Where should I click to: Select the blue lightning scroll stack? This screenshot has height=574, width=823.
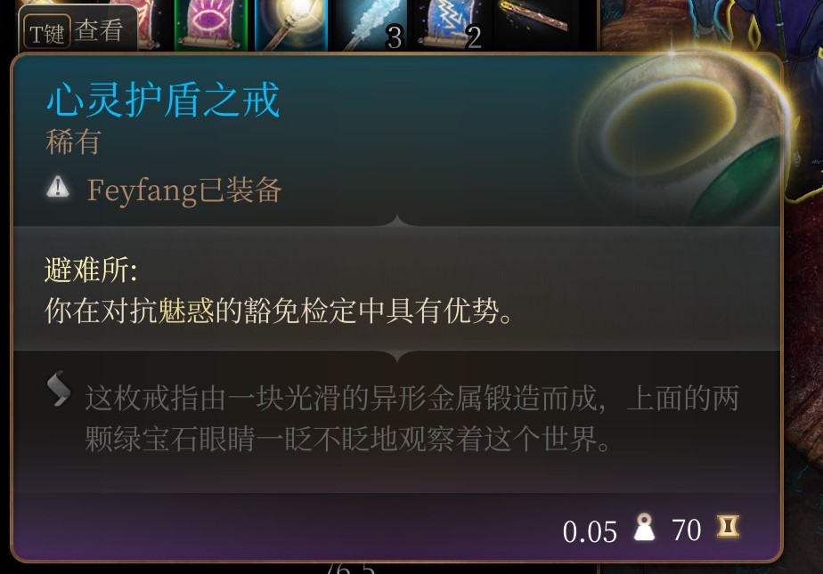point(452,25)
